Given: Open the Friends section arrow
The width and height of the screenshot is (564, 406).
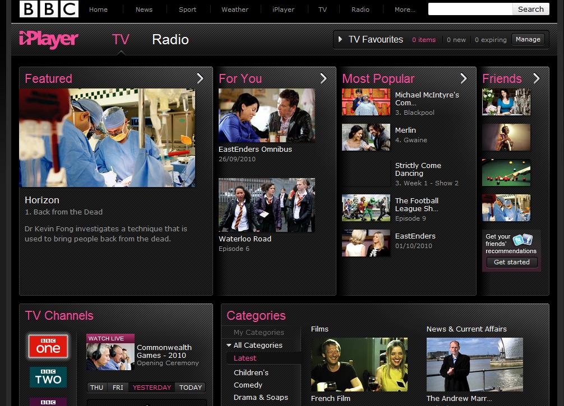Looking at the screenshot, I should pyautogui.click(x=537, y=78).
